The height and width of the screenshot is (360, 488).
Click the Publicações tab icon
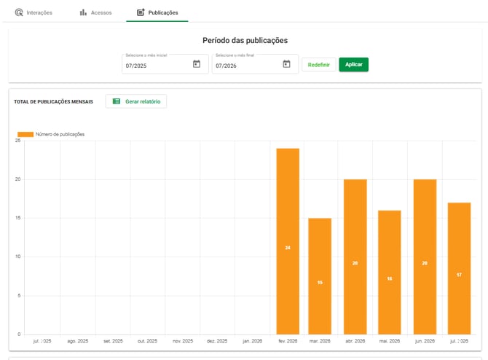pos(141,12)
